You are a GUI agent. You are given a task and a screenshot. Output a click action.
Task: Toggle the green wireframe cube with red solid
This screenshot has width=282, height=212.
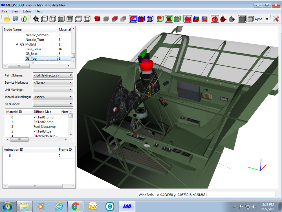click(169, 19)
